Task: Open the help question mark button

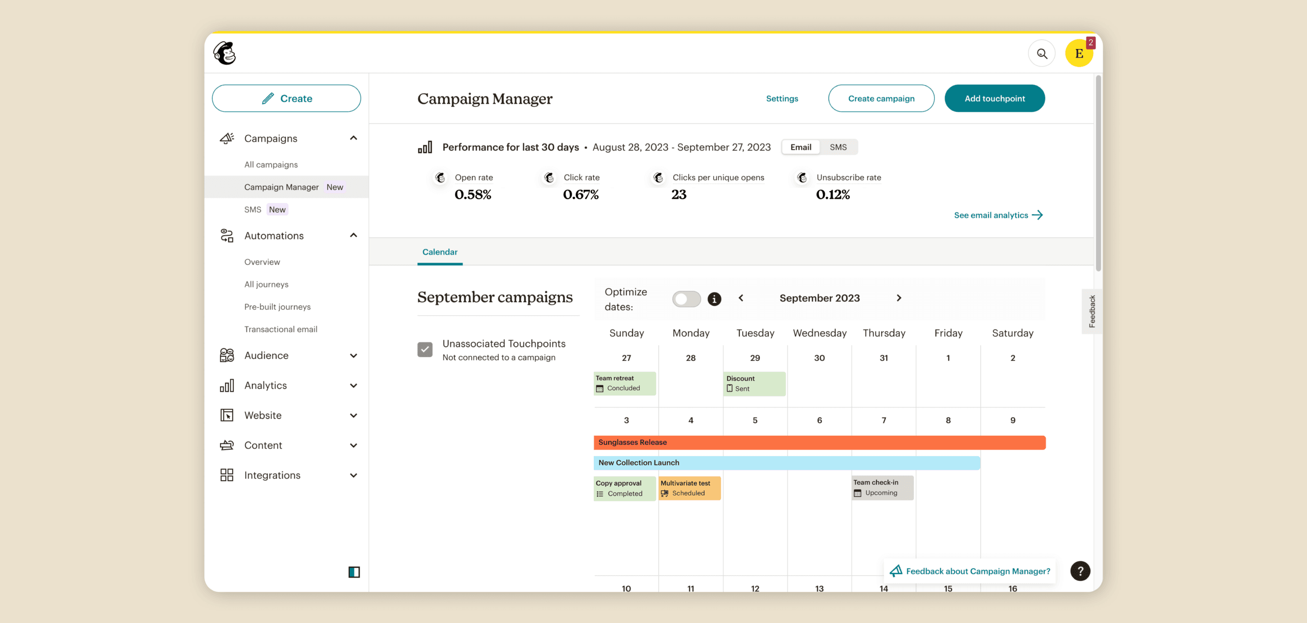Action: coord(1080,571)
